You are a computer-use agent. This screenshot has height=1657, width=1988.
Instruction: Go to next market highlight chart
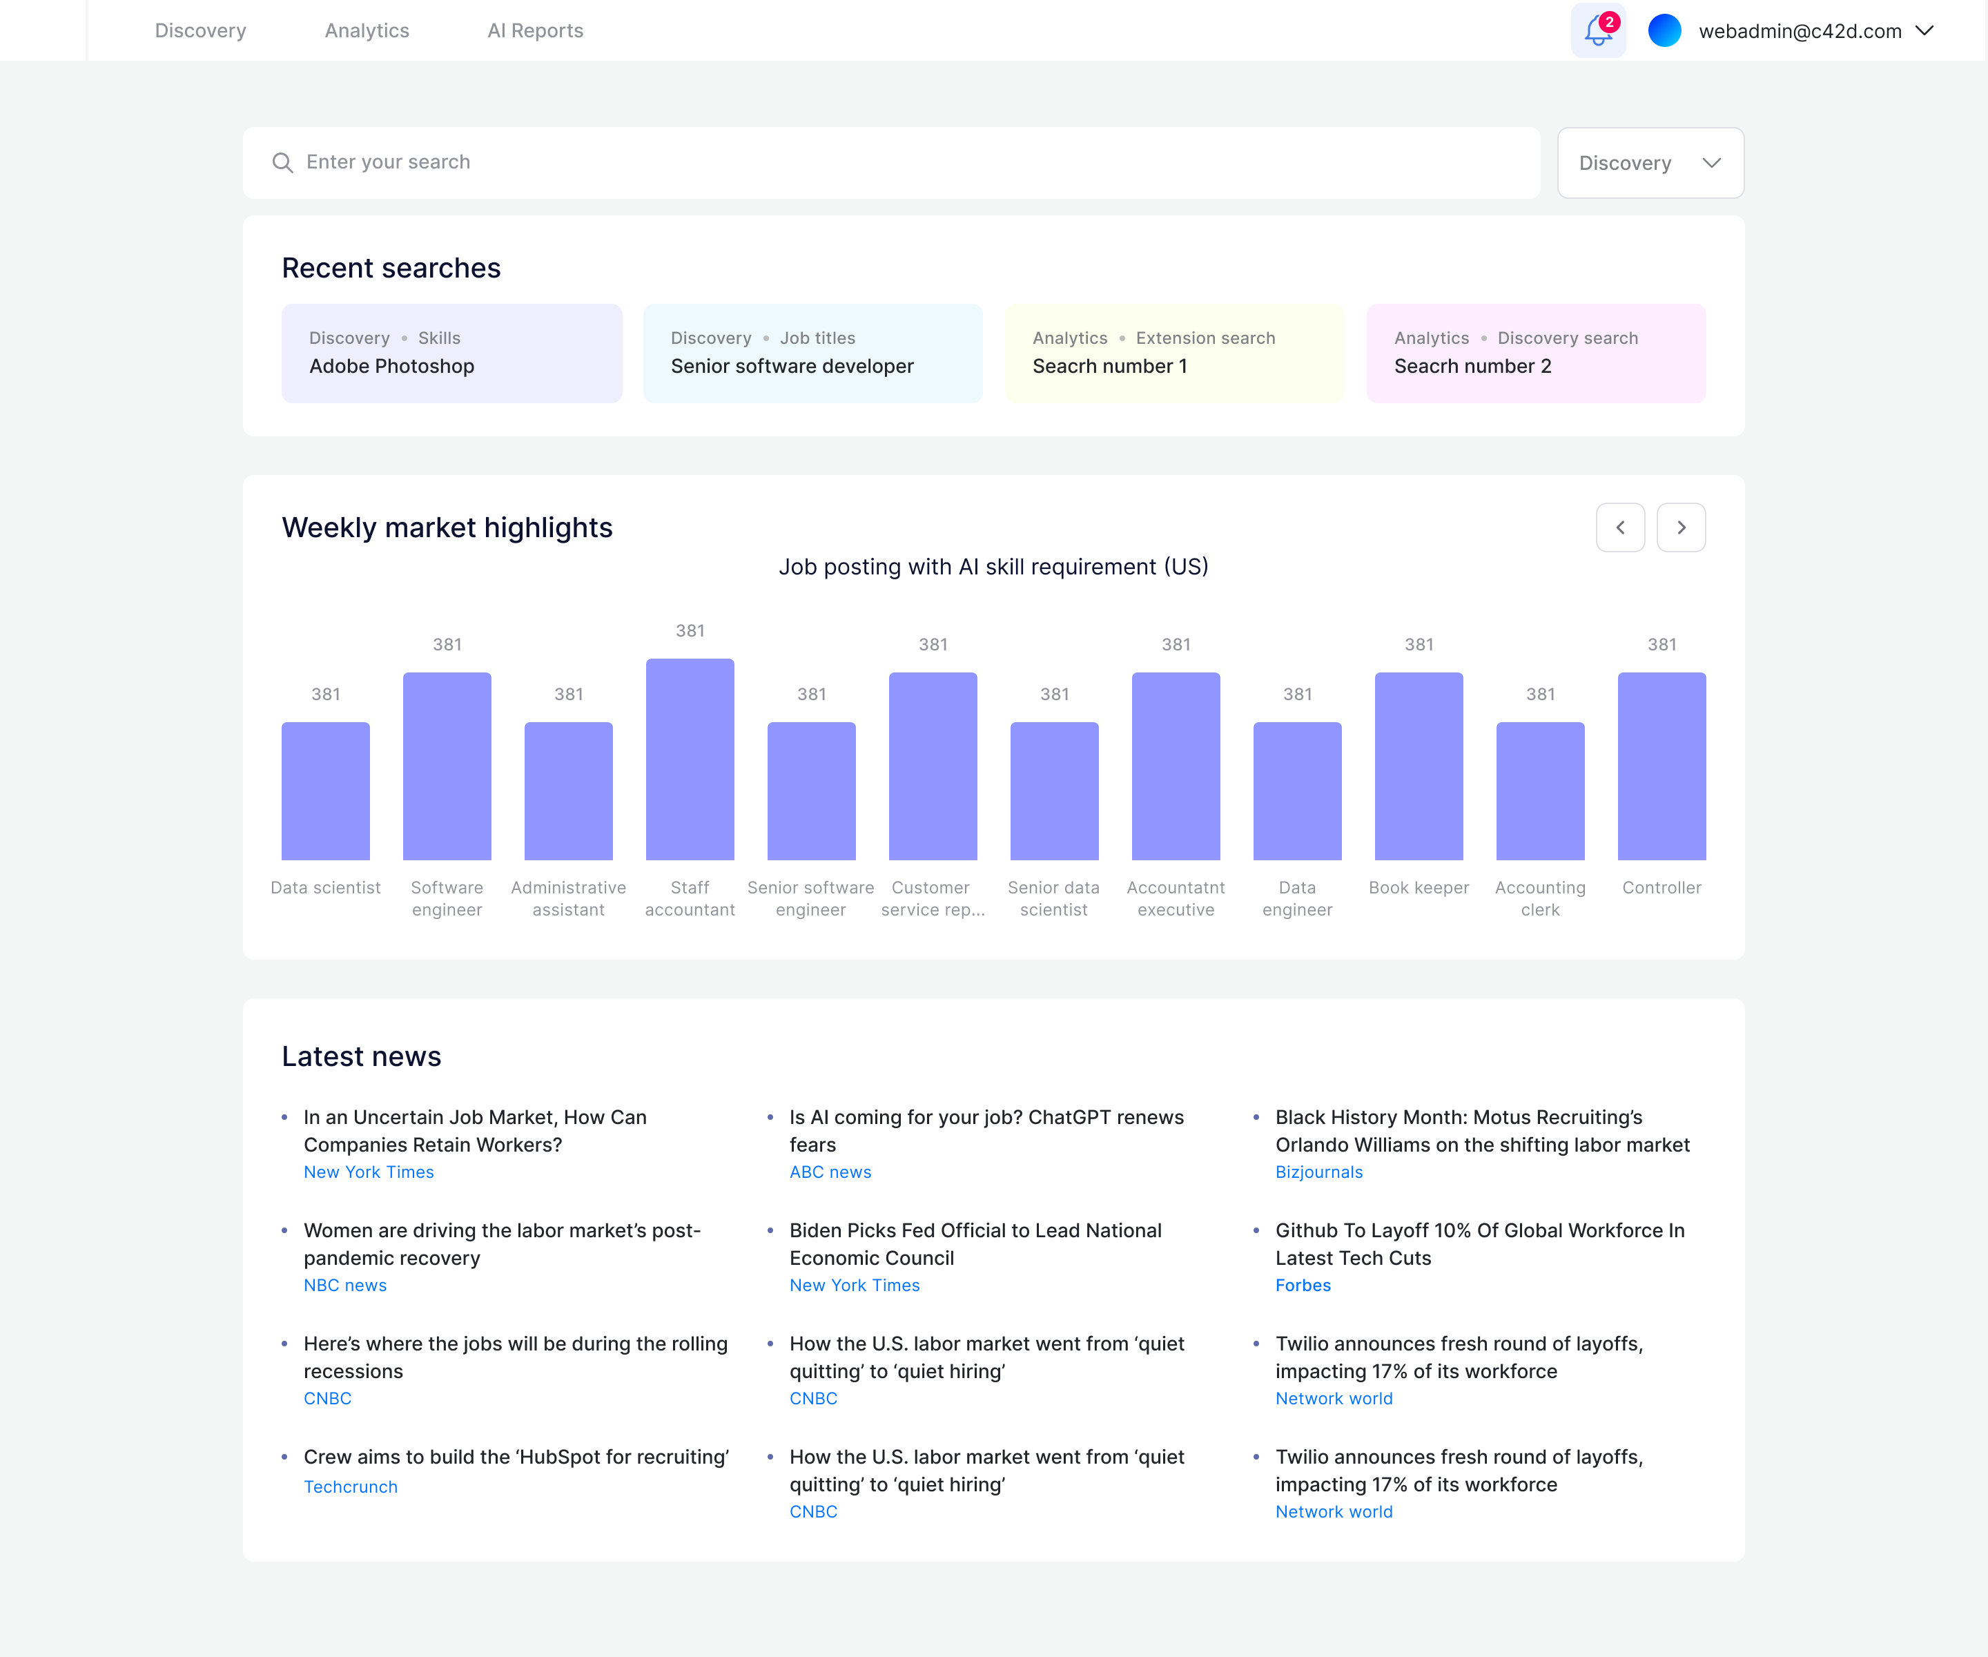(x=1682, y=527)
